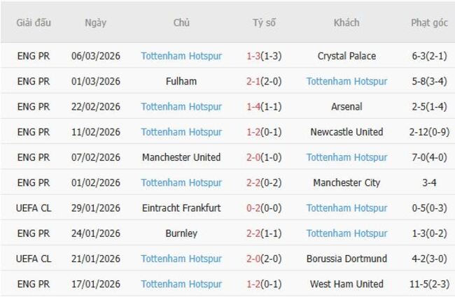
Task: Click the 'Tỷ số' column header
Action: 264,22
